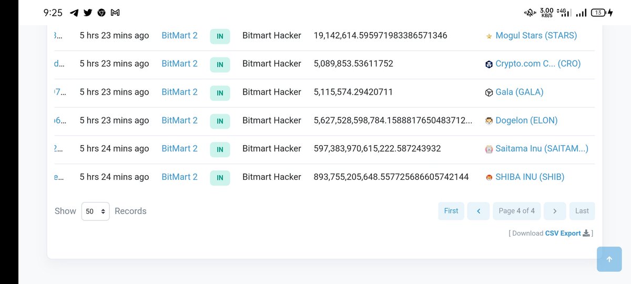Screen dimensions: 631x284
Task: Tap the muted bell status icon
Action: point(531,13)
